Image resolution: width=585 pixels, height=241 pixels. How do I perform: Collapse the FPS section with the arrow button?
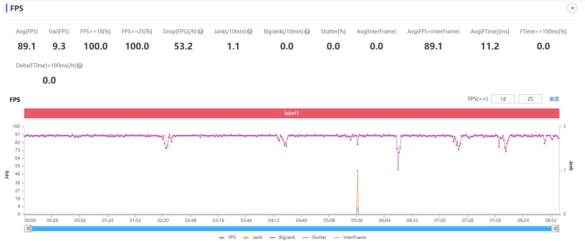(x=572, y=8)
